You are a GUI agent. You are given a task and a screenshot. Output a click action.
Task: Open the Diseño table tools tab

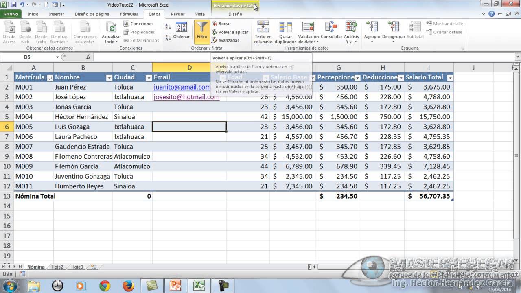pyautogui.click(x=235, y=14)
